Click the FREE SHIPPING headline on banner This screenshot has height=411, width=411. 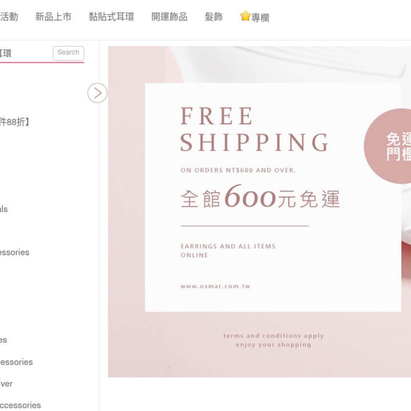point(254,129)
